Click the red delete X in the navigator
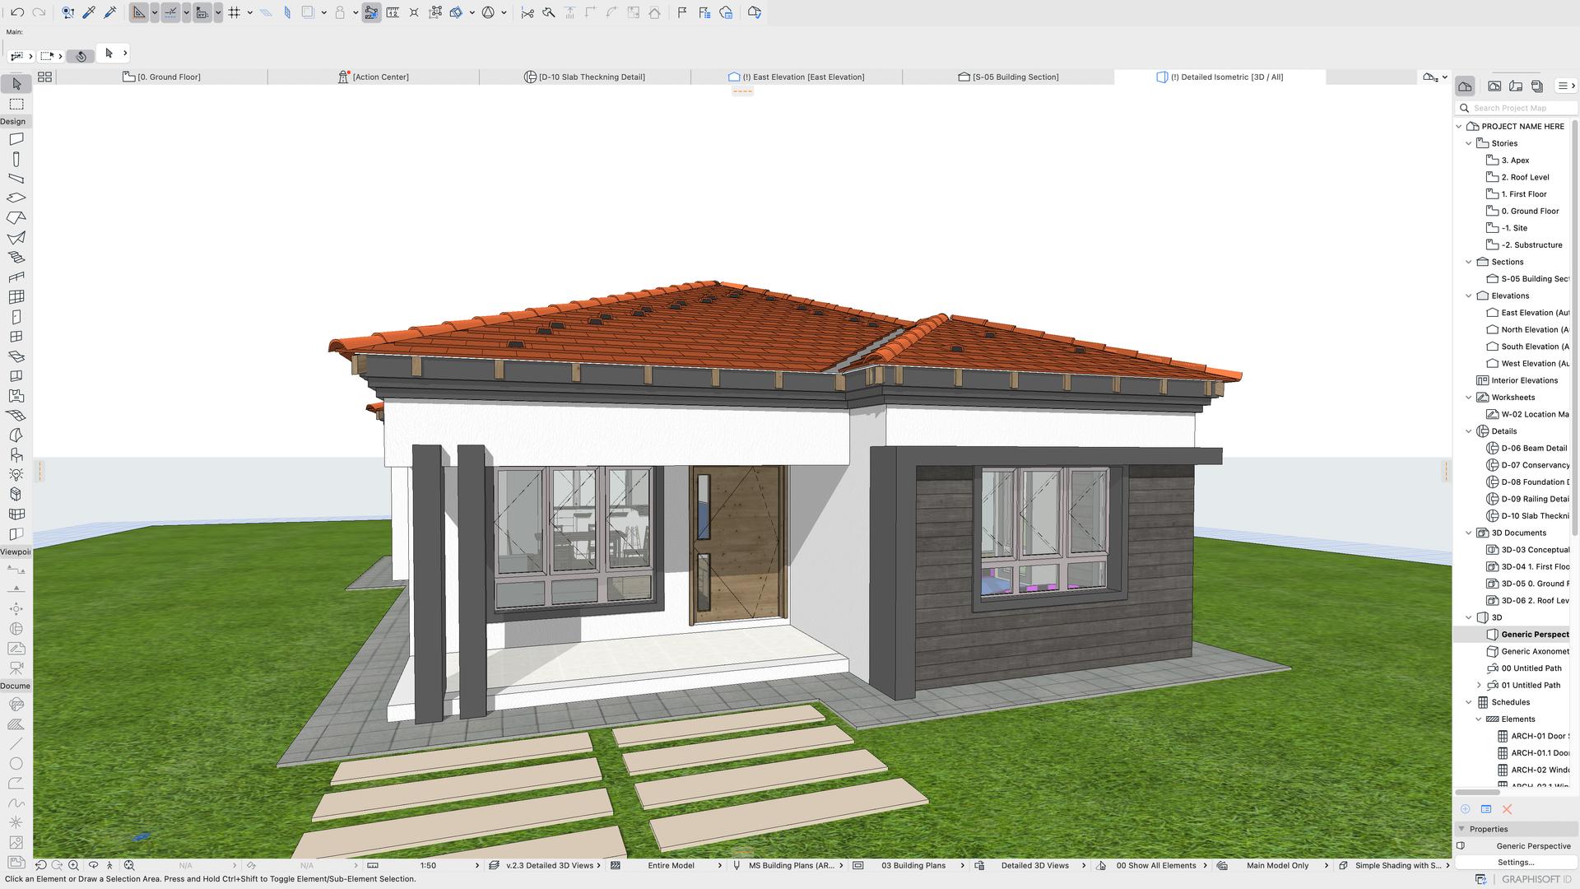The width and height of the screenshot is (1580, 889). pos(1508,809)
